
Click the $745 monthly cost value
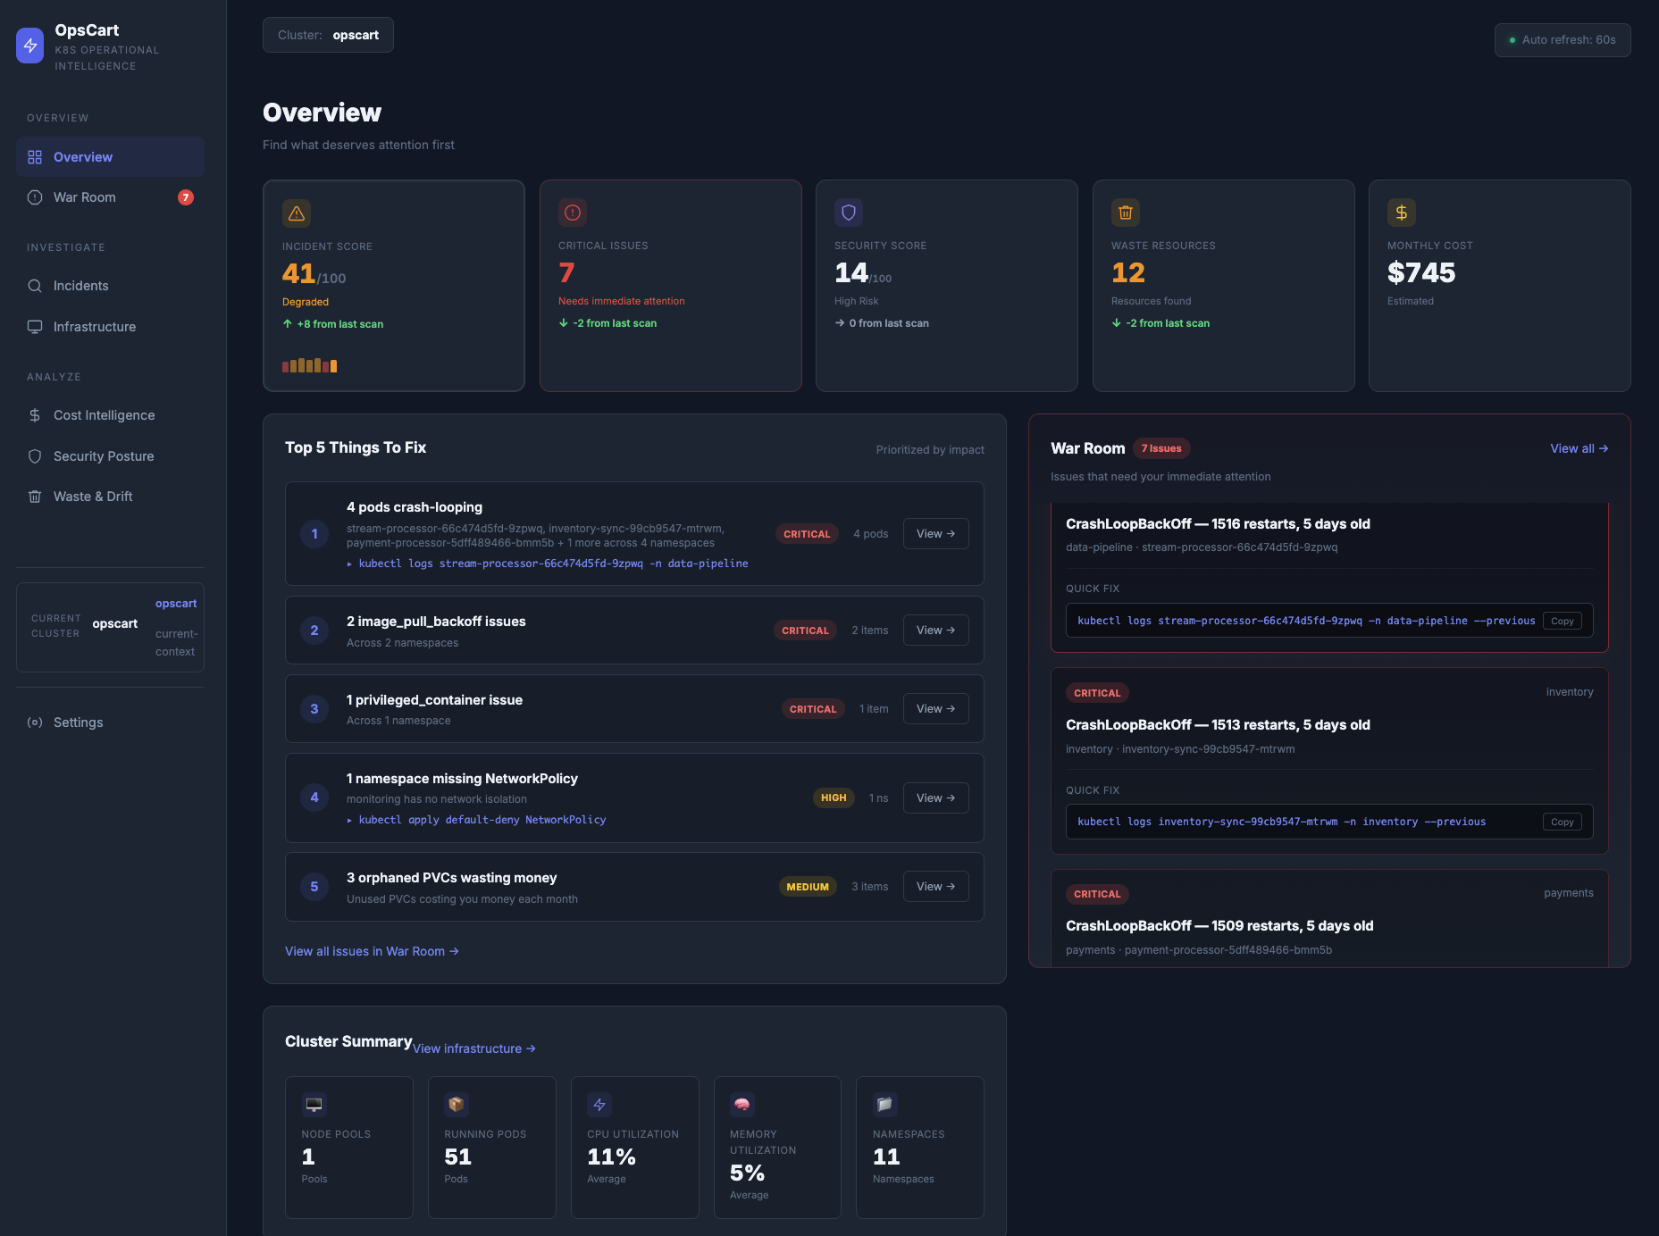point(1421,272)
